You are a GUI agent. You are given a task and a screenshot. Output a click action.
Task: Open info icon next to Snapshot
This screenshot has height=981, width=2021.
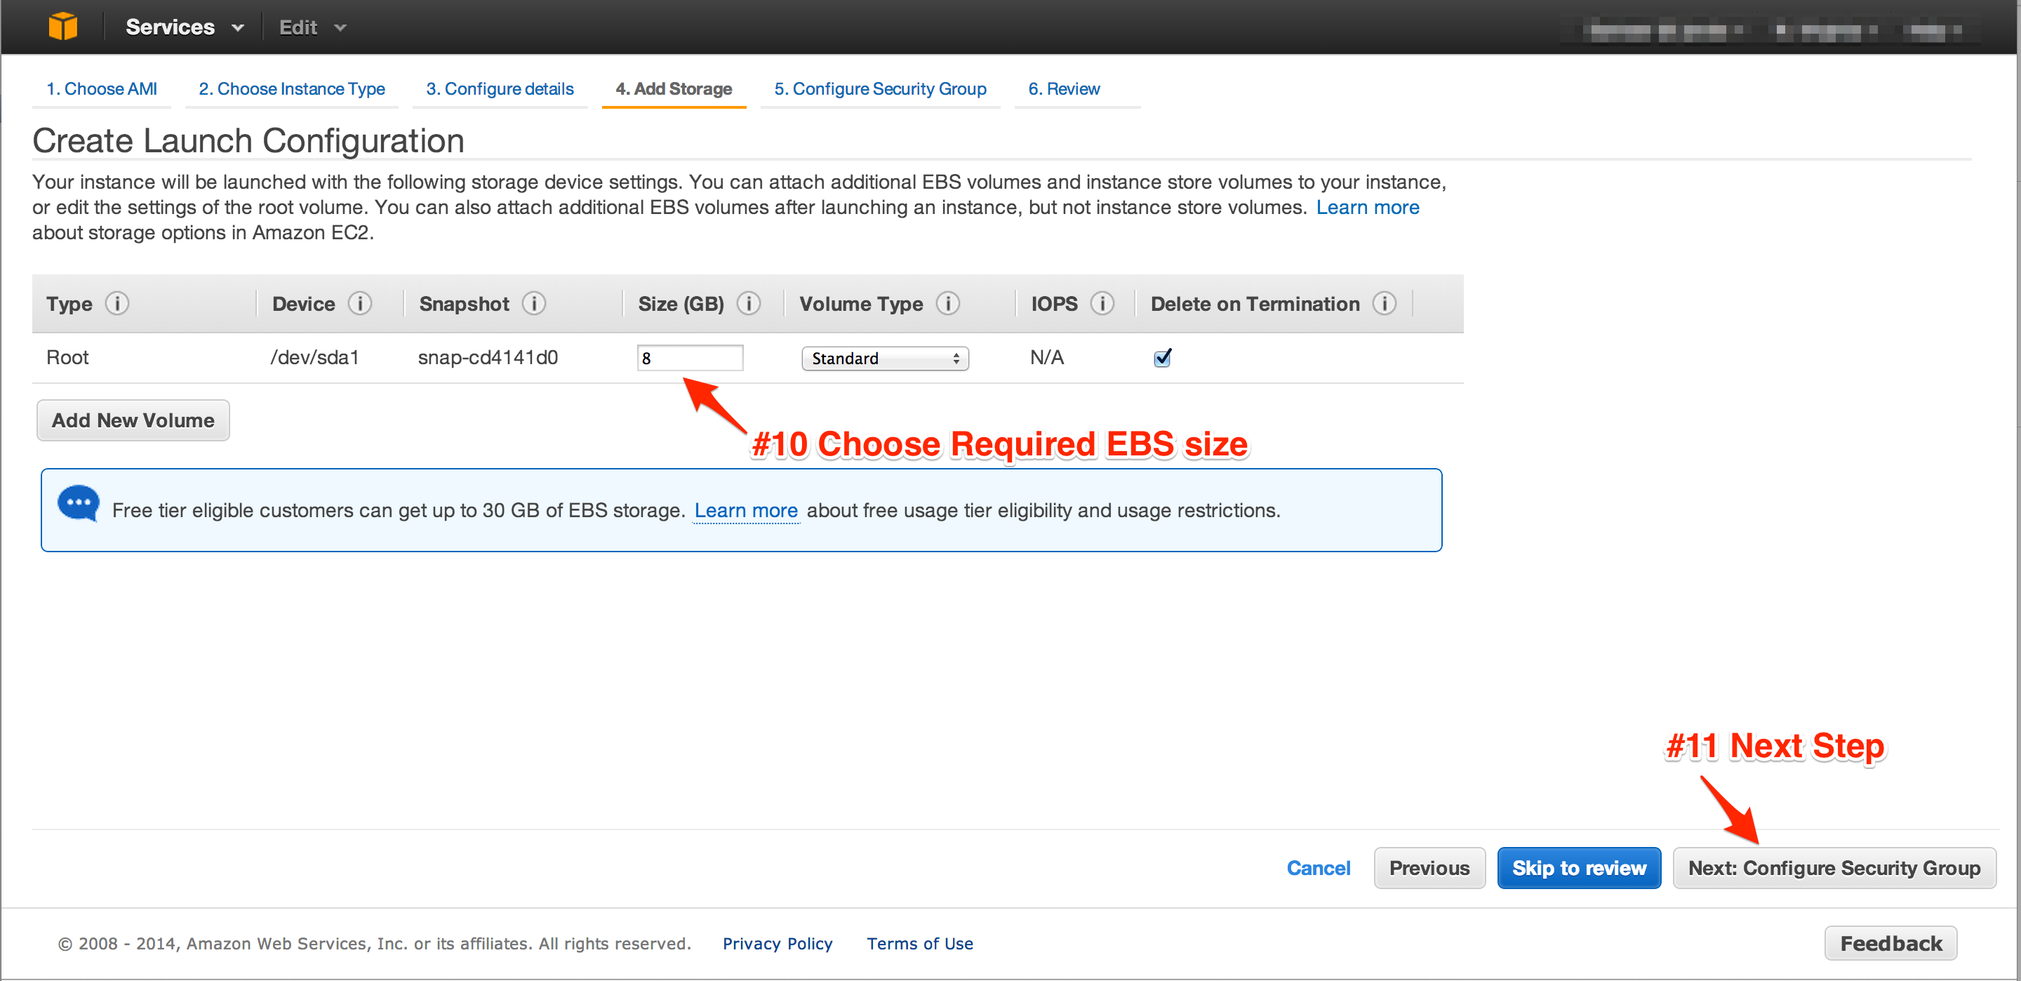click(534, 304)
